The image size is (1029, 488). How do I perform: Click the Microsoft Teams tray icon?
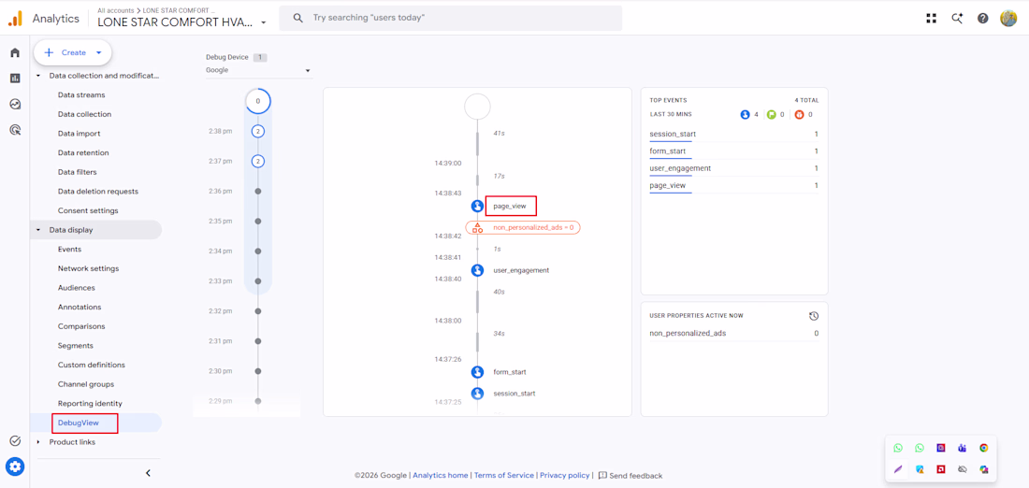(962, 448)
